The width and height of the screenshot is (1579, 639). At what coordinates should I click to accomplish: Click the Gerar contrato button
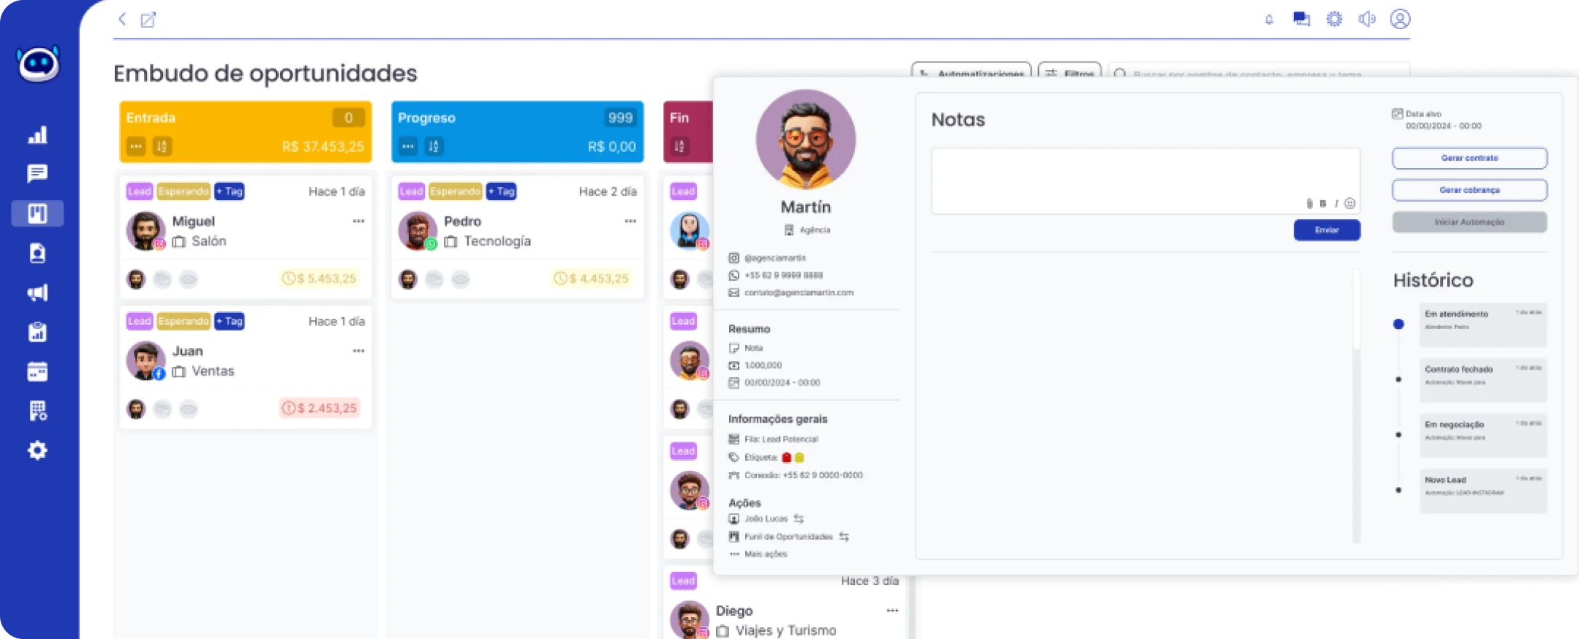click(x=1469, y=158)
